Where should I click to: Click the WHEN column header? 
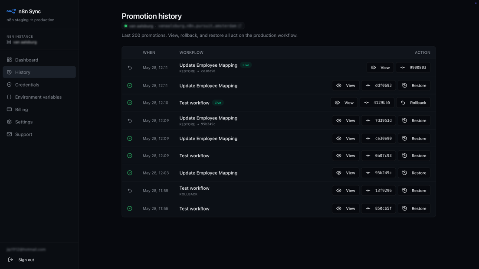tap(149, 52)
